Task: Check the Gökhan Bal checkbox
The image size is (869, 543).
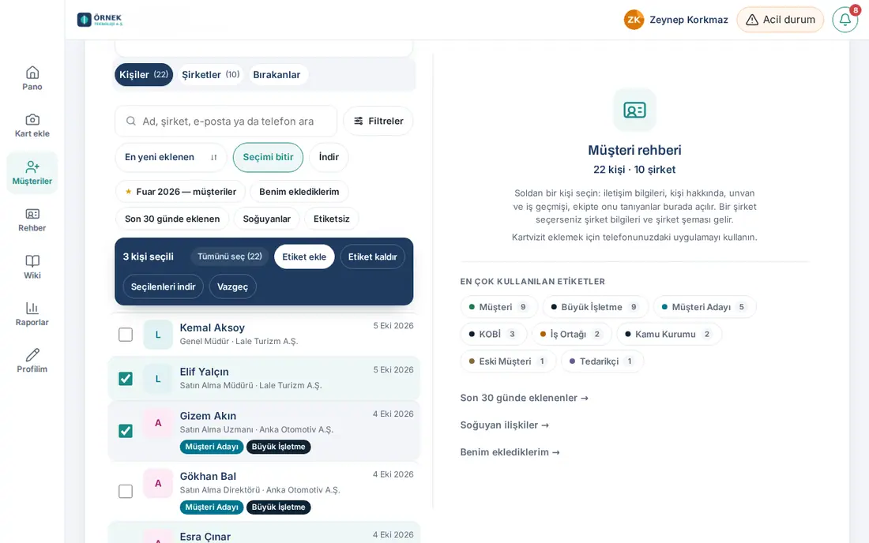Action: click(x=126, y=491)
